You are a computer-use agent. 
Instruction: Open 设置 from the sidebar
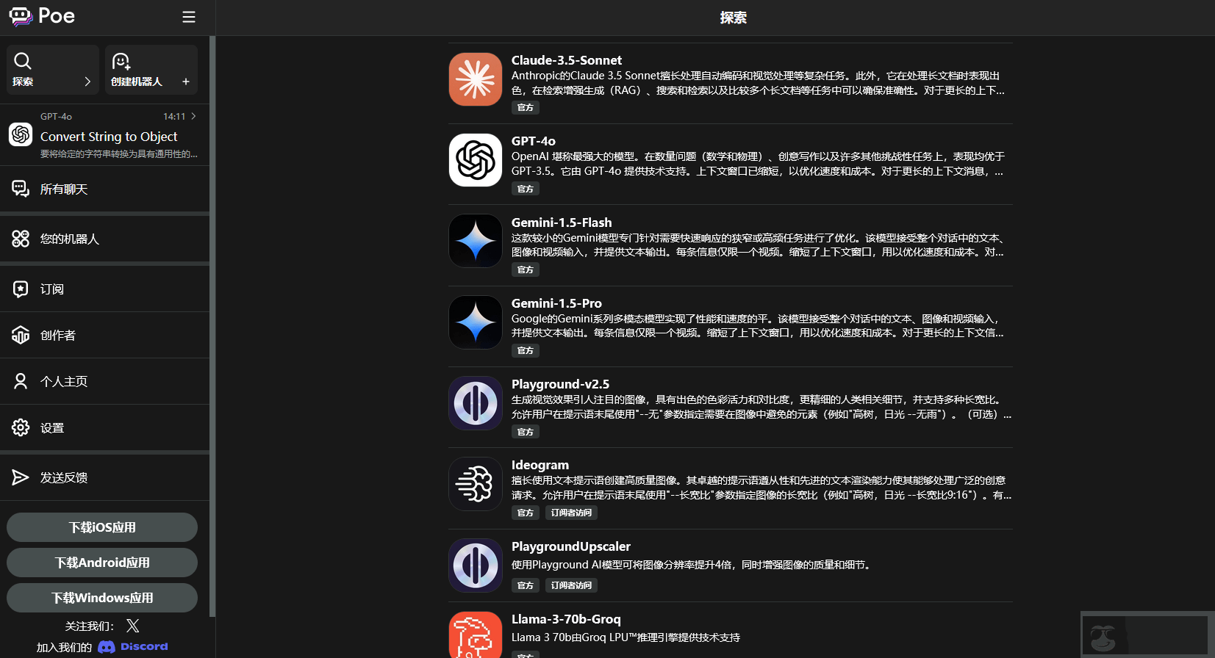coord(52,428)
